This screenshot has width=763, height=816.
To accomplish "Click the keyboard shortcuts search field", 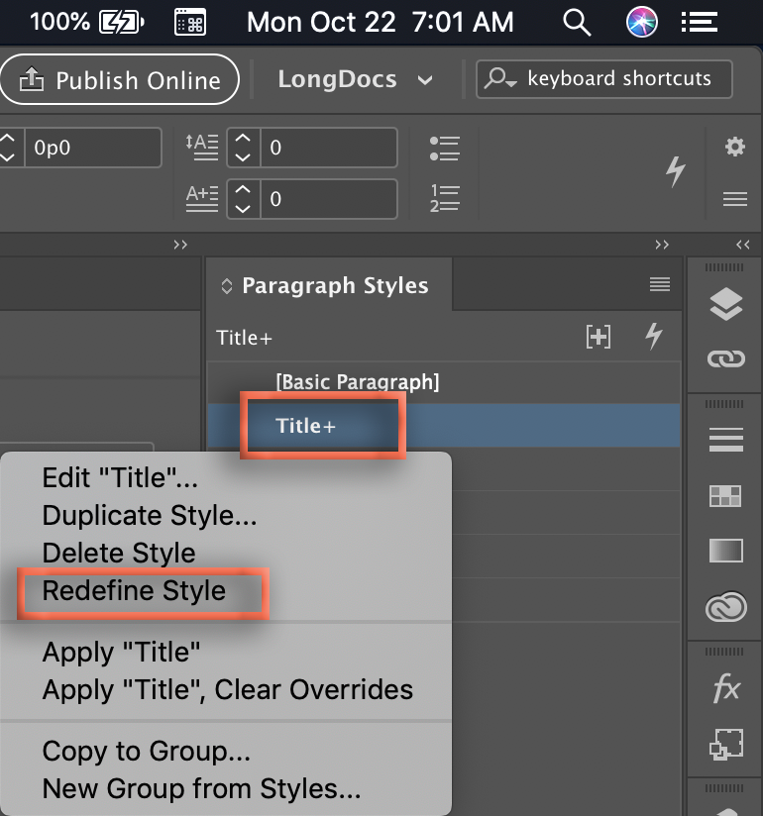I will tap(618, 79).
